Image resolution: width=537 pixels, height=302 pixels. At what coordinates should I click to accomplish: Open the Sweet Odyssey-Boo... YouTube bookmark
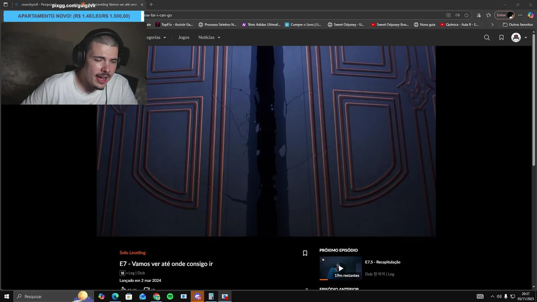(x=390, y=25)
